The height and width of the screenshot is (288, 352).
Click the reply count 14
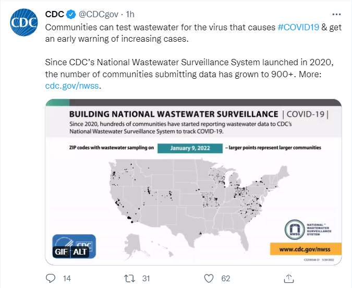click(x=67, y=279)
